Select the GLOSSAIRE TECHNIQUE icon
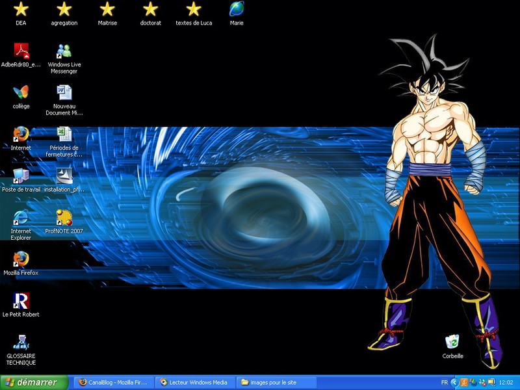The width and height of the screenshot is (520, 390). (x=21, y=343)
